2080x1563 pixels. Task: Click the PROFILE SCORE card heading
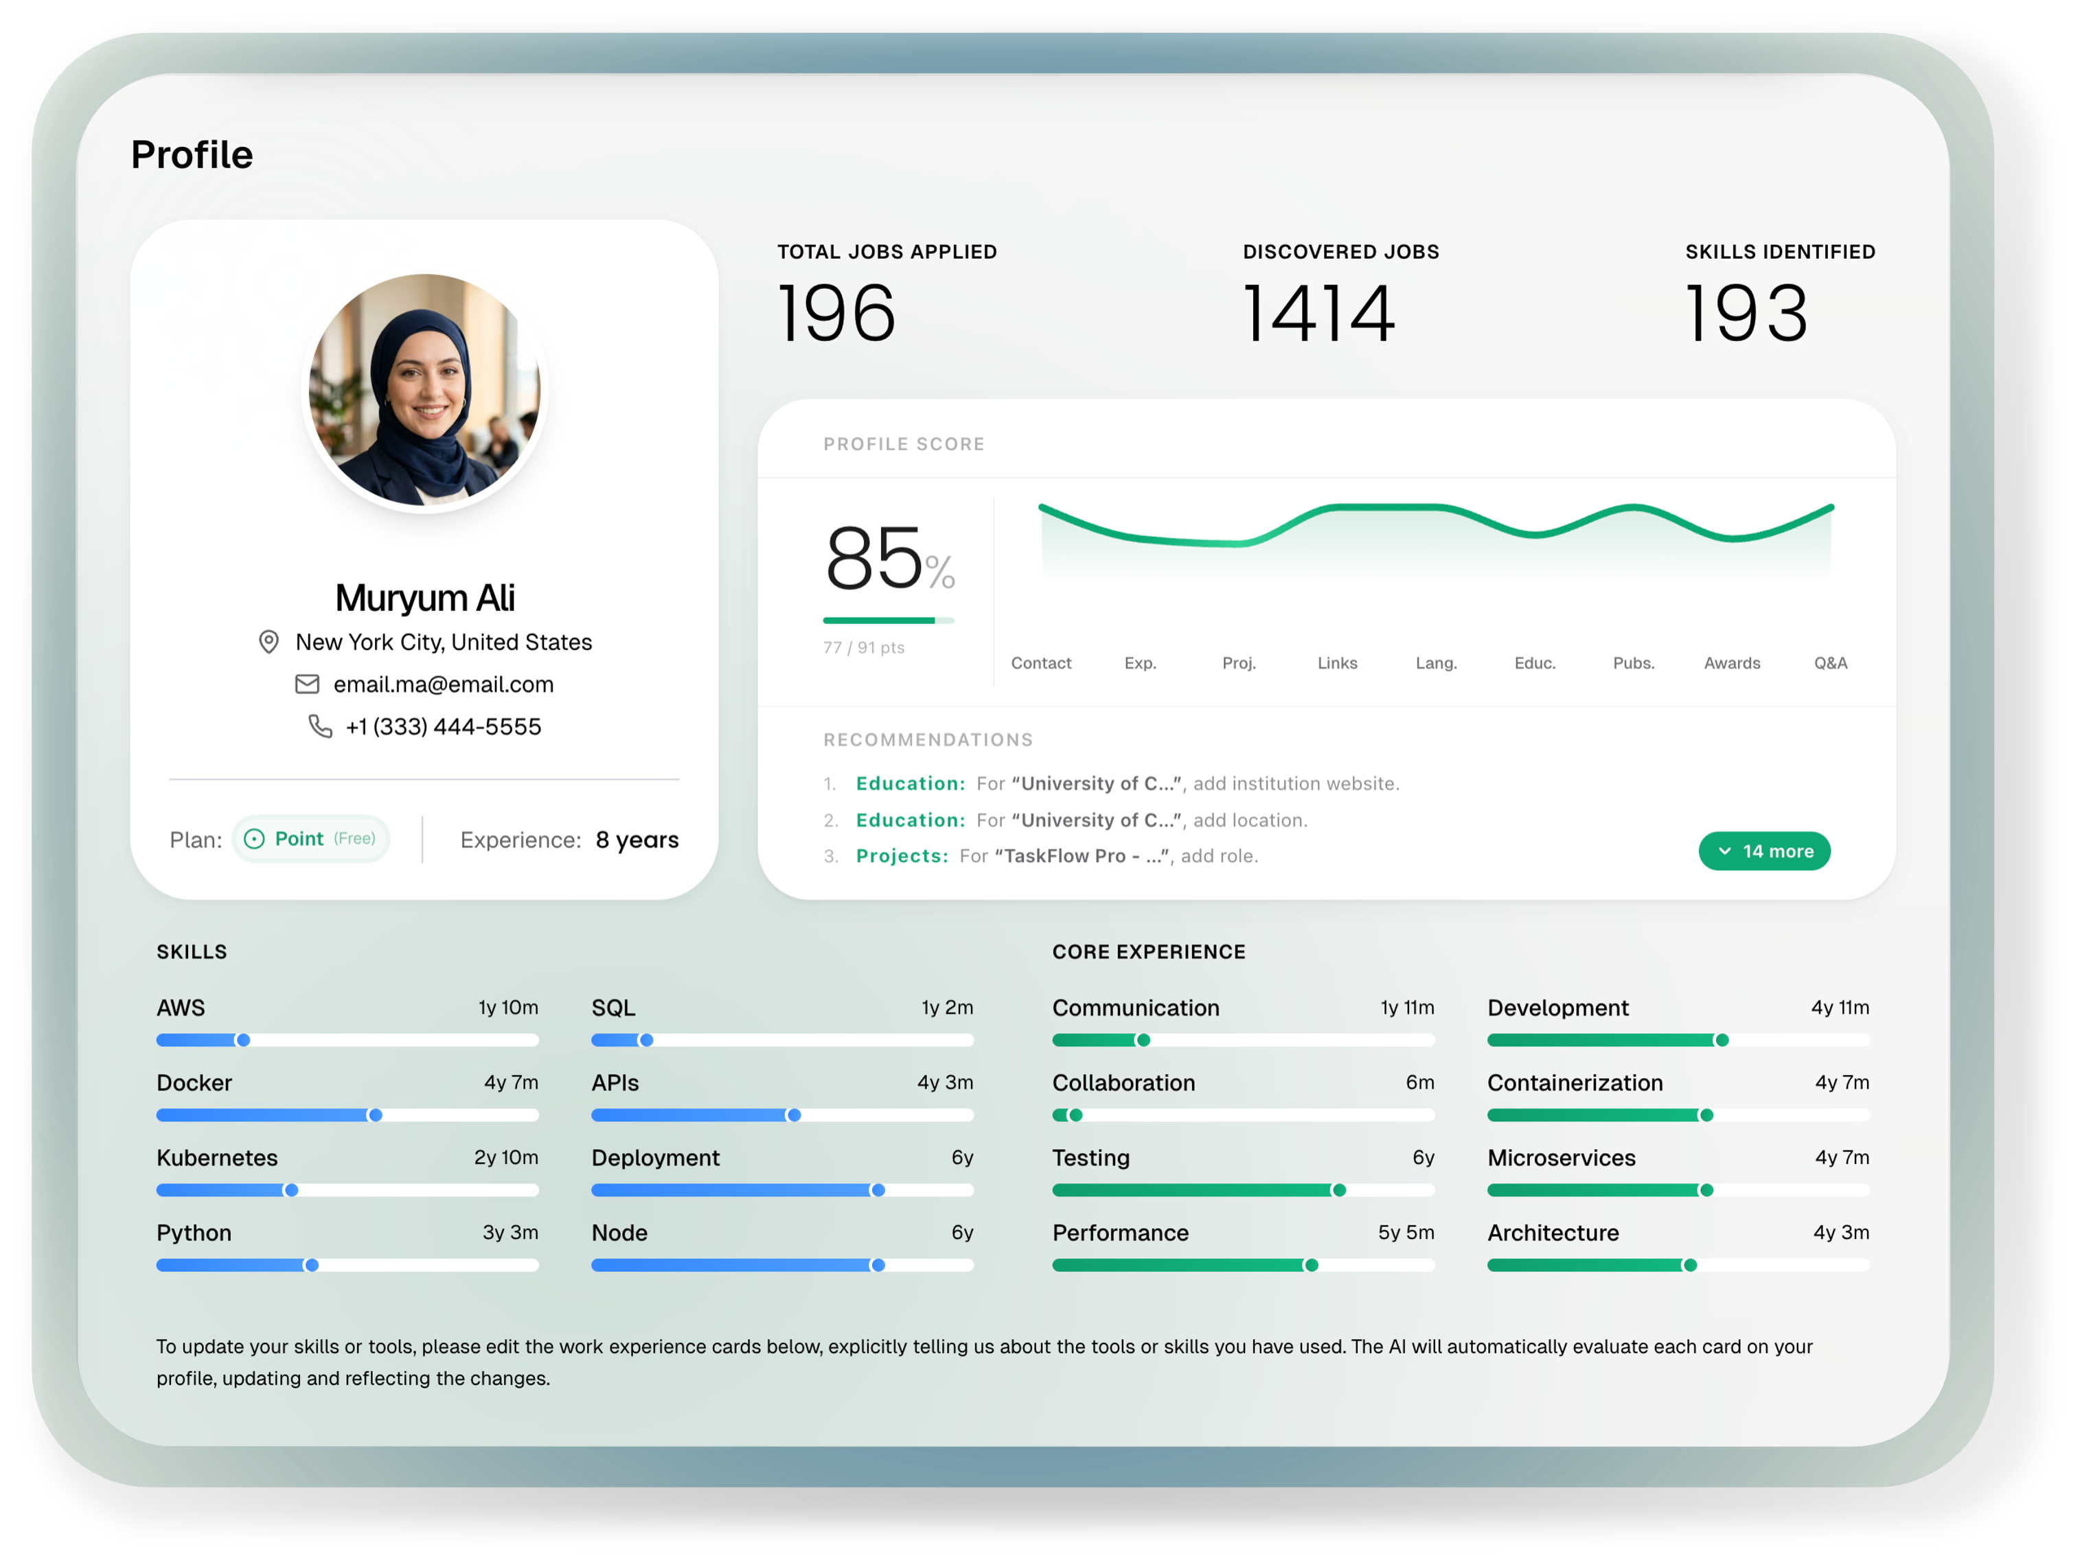coord(904,443)
